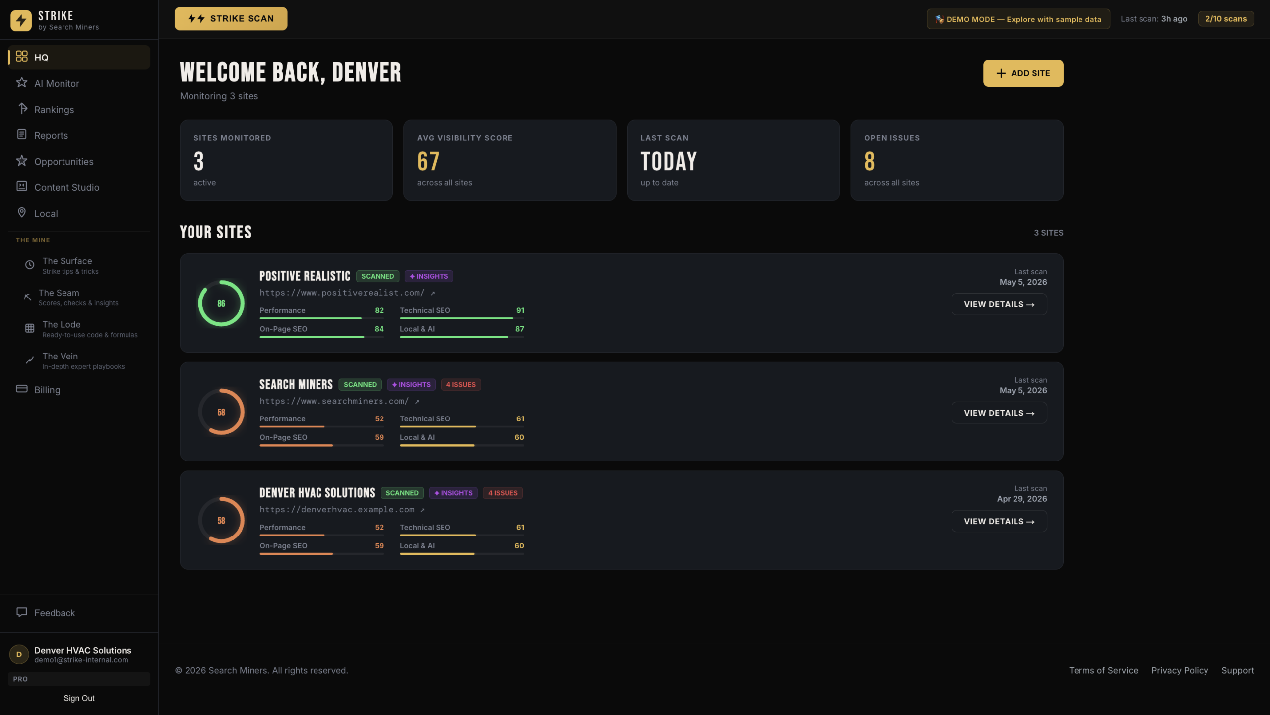Click The Lode grid icon
This screenshot has height=715, width=1270.
[x=30, y=329]
